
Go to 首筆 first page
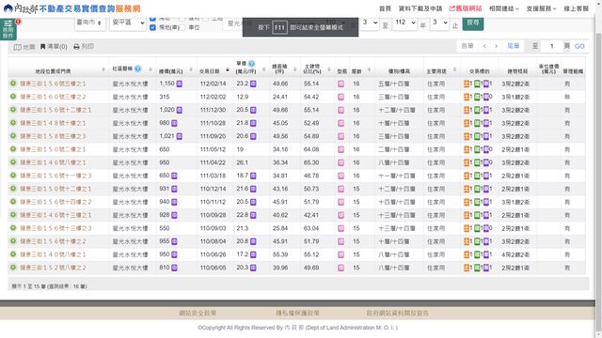tap(467, 46)
